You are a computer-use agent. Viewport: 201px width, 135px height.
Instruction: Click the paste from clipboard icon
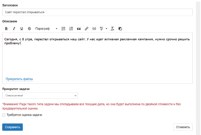pos(120,29)
